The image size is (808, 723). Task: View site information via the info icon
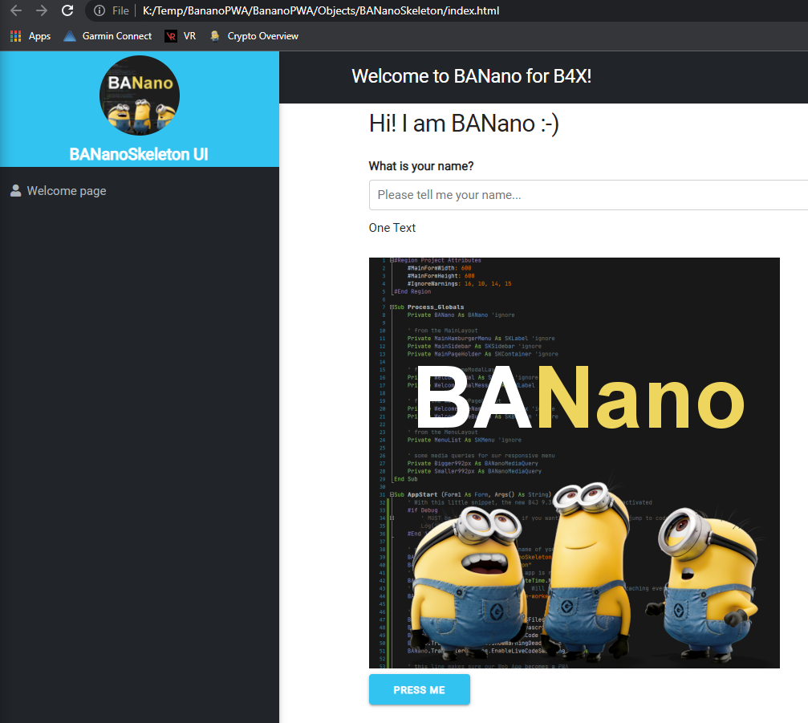point(99,10)
